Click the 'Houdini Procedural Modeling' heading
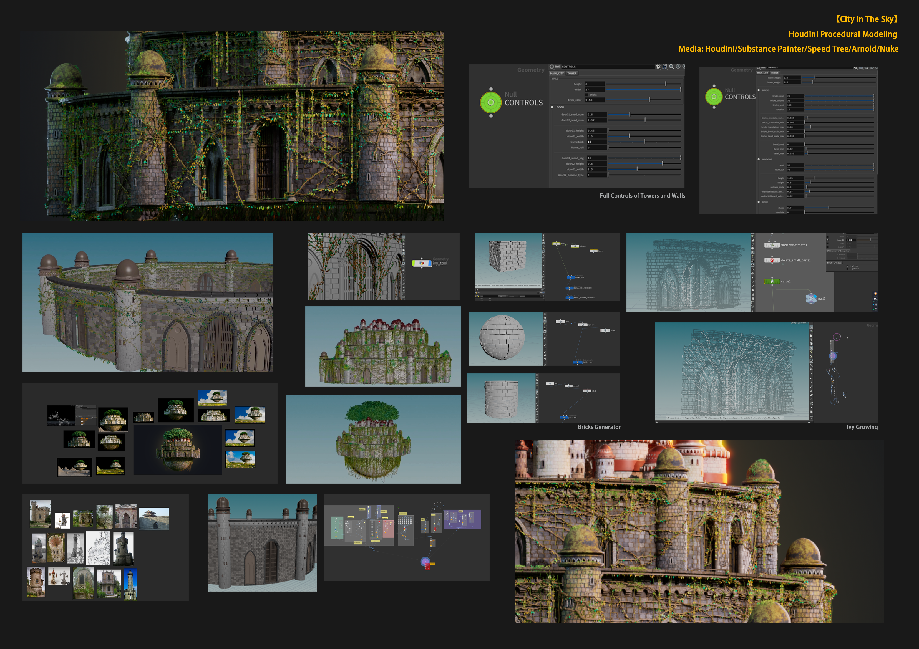Viewport: 919px width, 649px height. (x=843, y=34)
